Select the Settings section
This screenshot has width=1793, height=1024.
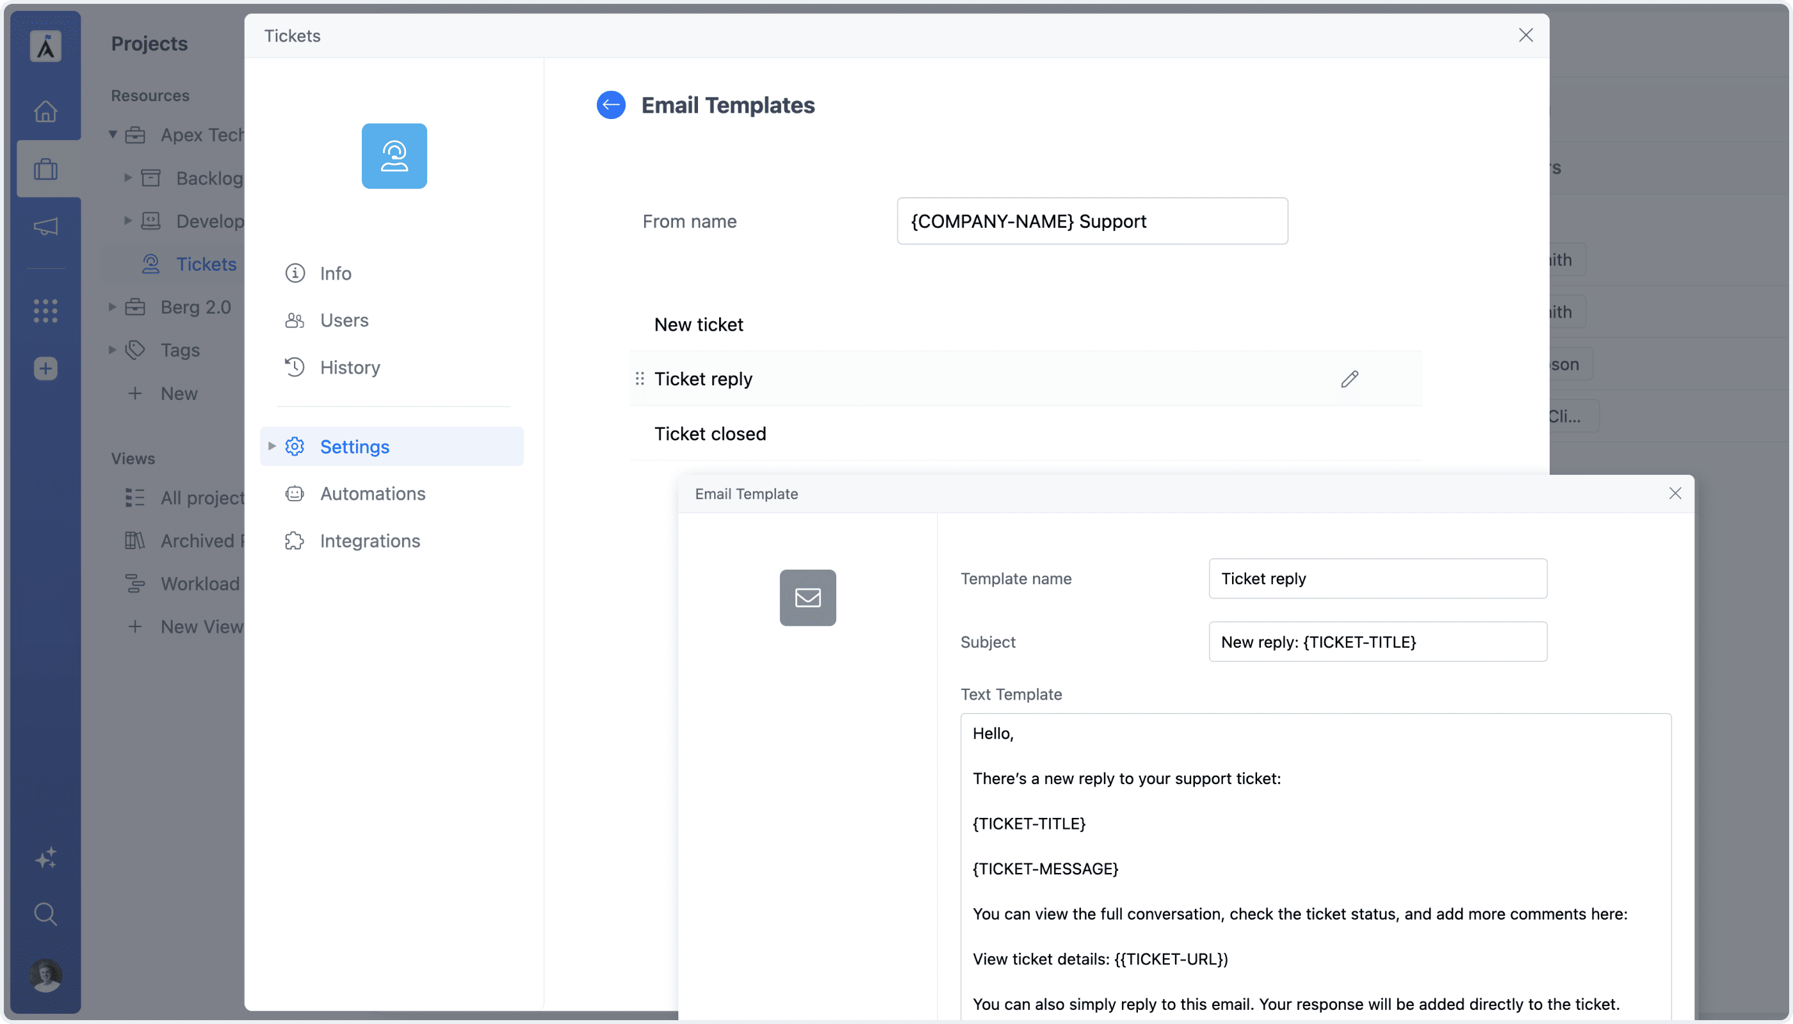[392, 446]
